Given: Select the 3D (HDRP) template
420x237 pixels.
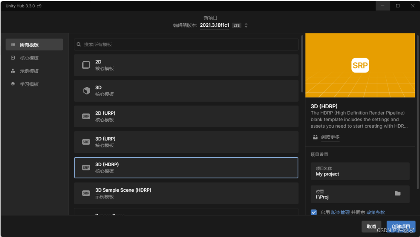Looking at the screenshot, I should 186,168.
